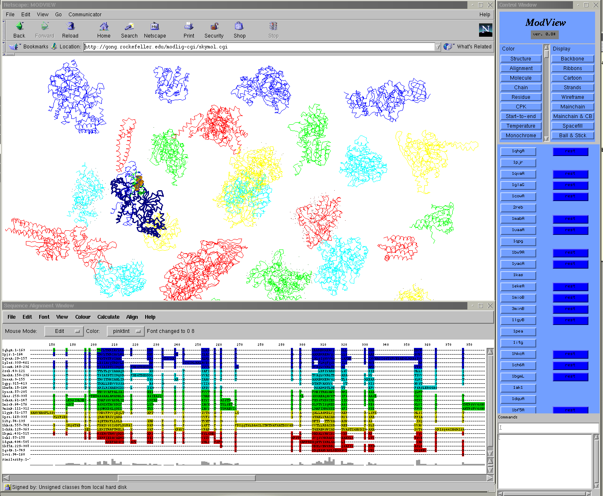Toggle the rest button beside 1bgmL
The width and height of the screenshot is (603, 496).
(570, 377)
